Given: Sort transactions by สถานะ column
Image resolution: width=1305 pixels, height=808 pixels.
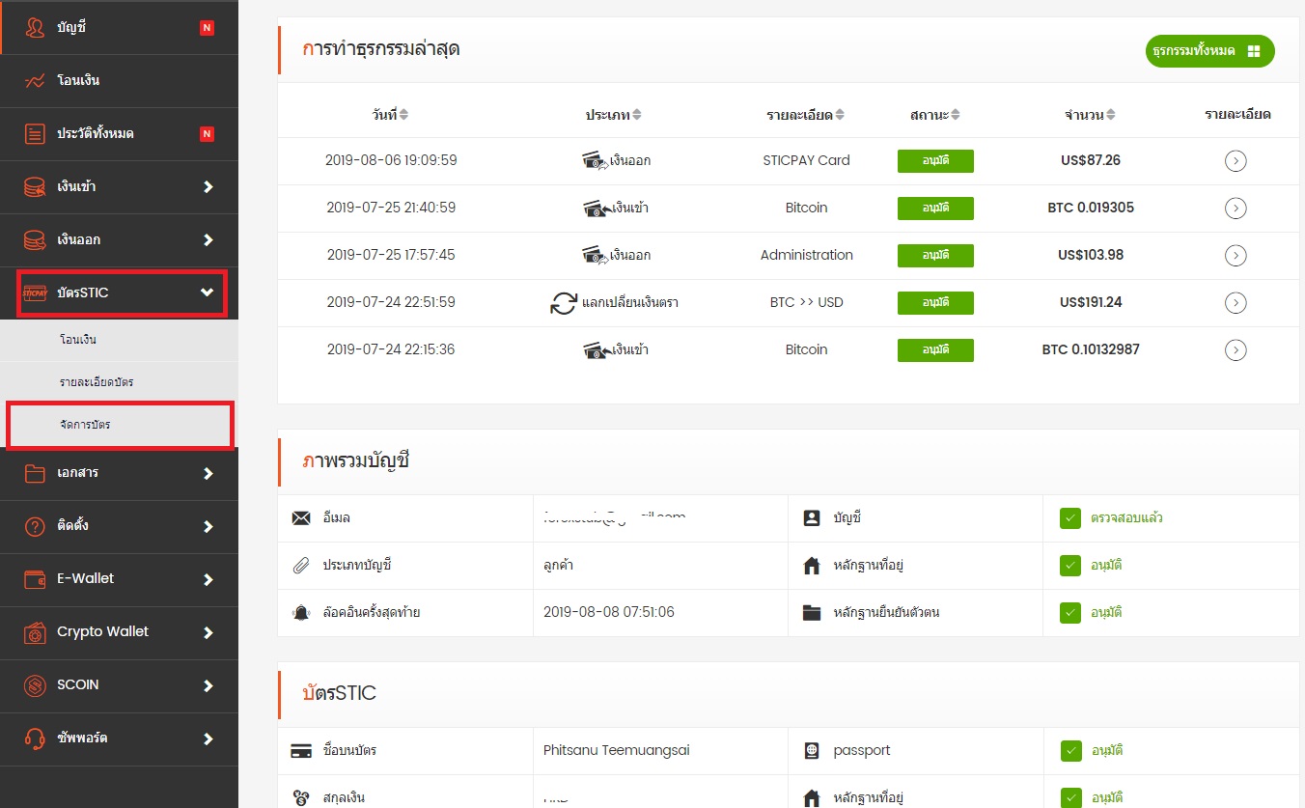Looking at the screenshot, I should point(935,115).
